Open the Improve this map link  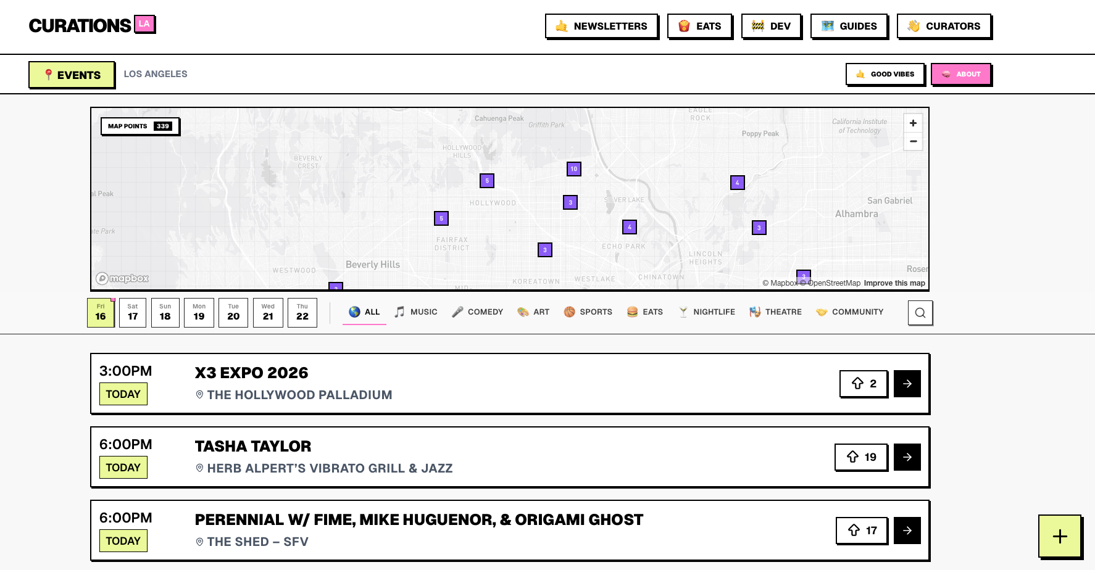click(894, 283)
